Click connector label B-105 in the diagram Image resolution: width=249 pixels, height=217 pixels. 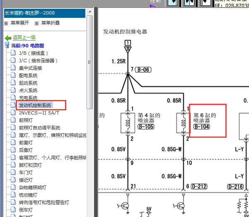(146, 127)
